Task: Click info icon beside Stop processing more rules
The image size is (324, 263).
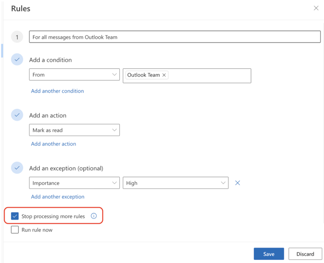Action: pos(94,216)
